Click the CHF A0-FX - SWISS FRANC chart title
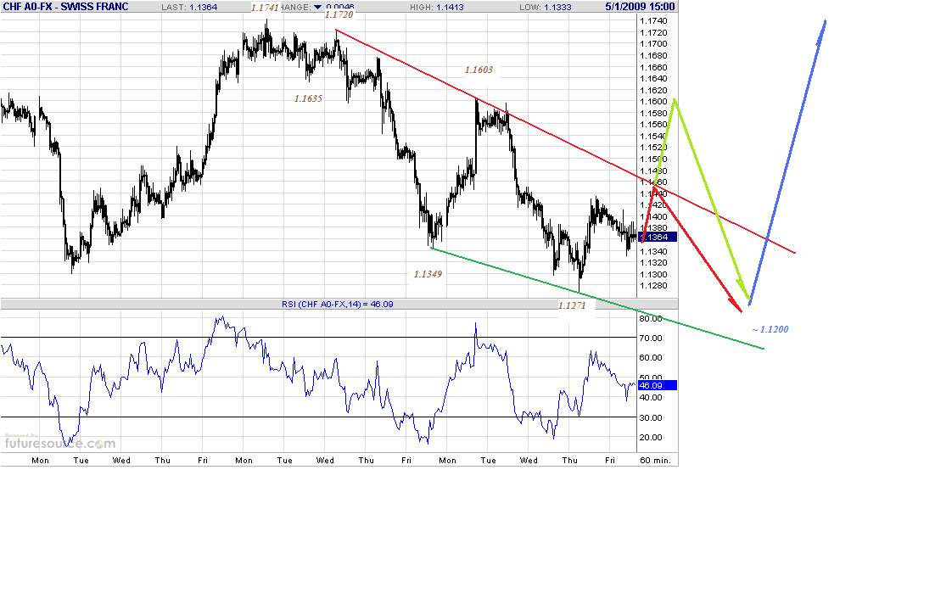This screenshot has width=935, height=593. coord(65,7)
